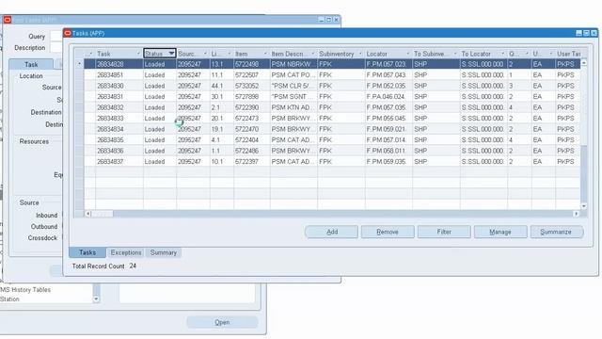
Task: Click the Station entry in the Navigator list
Action: pyautogui.click(x=9, y=299)
